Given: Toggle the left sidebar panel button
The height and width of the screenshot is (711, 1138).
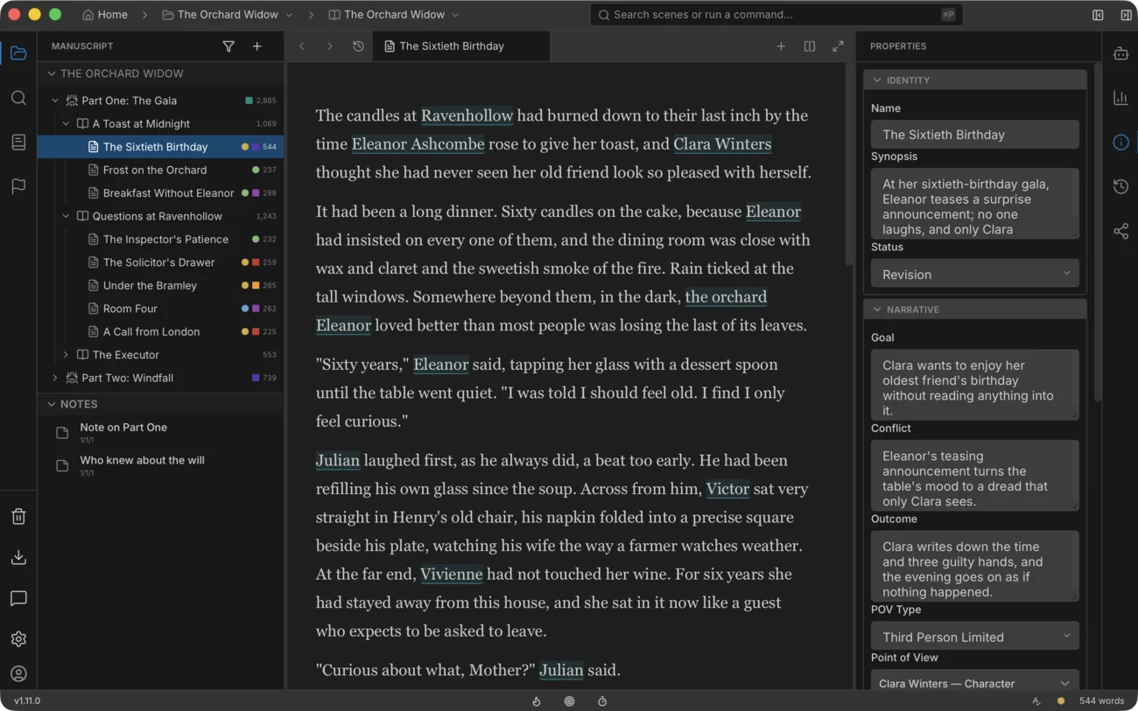Looking at the screenshot, I should 1098,15.
